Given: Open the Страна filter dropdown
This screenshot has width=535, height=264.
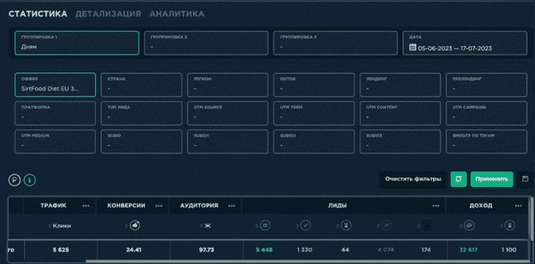Looking at the screenshot, I should (x=141, y=84).
